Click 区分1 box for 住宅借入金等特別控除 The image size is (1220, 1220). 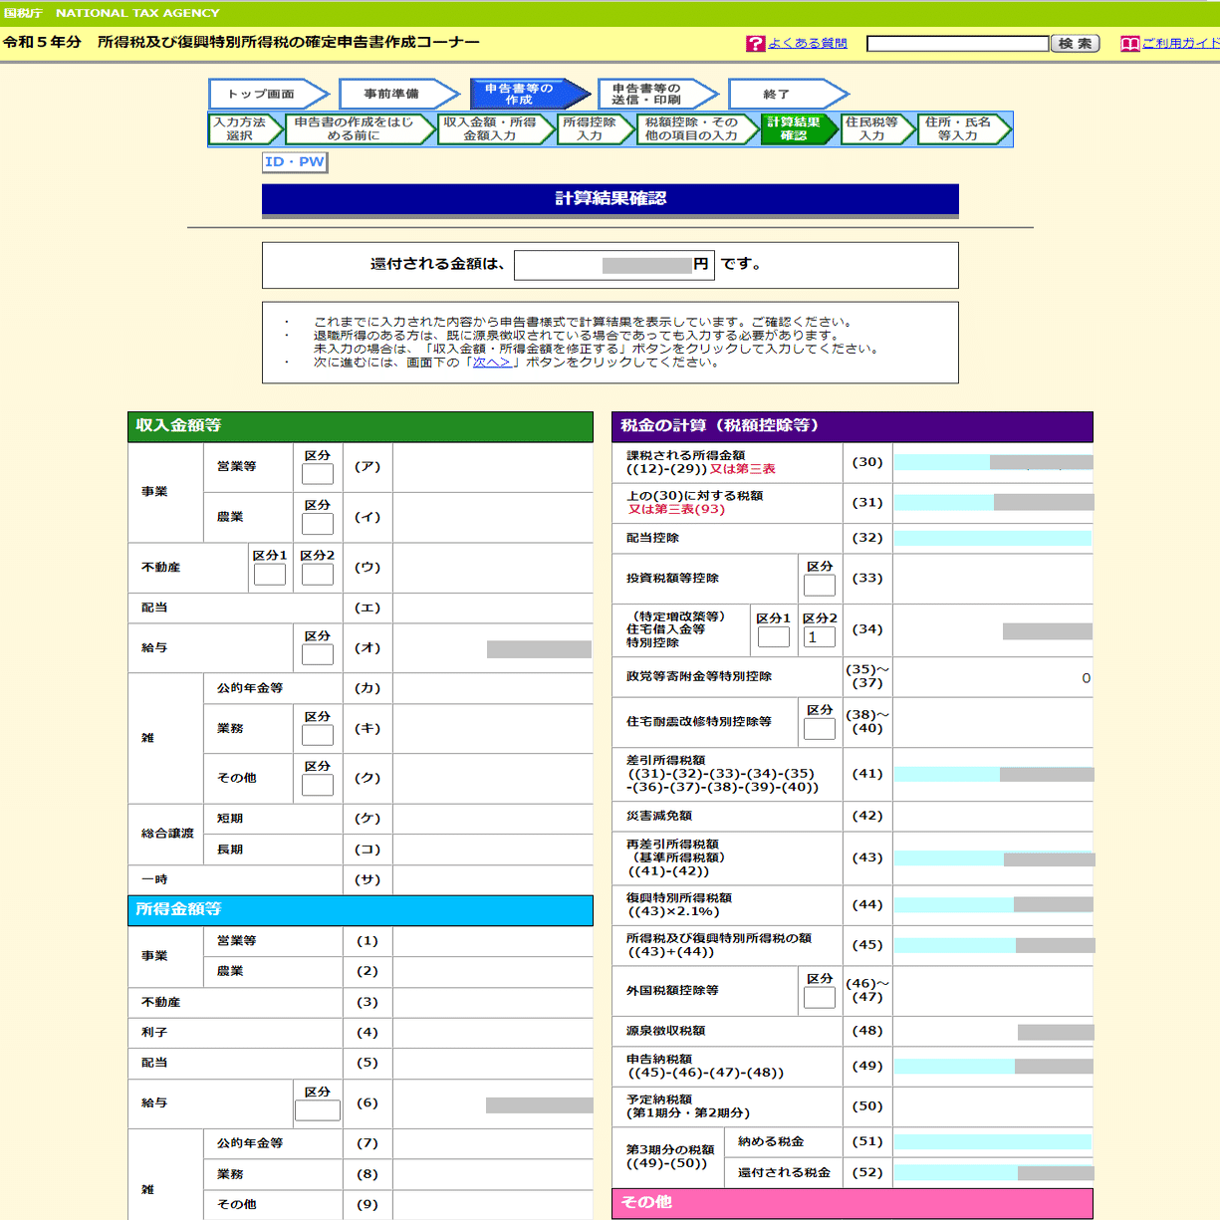[x=774, y=636]
